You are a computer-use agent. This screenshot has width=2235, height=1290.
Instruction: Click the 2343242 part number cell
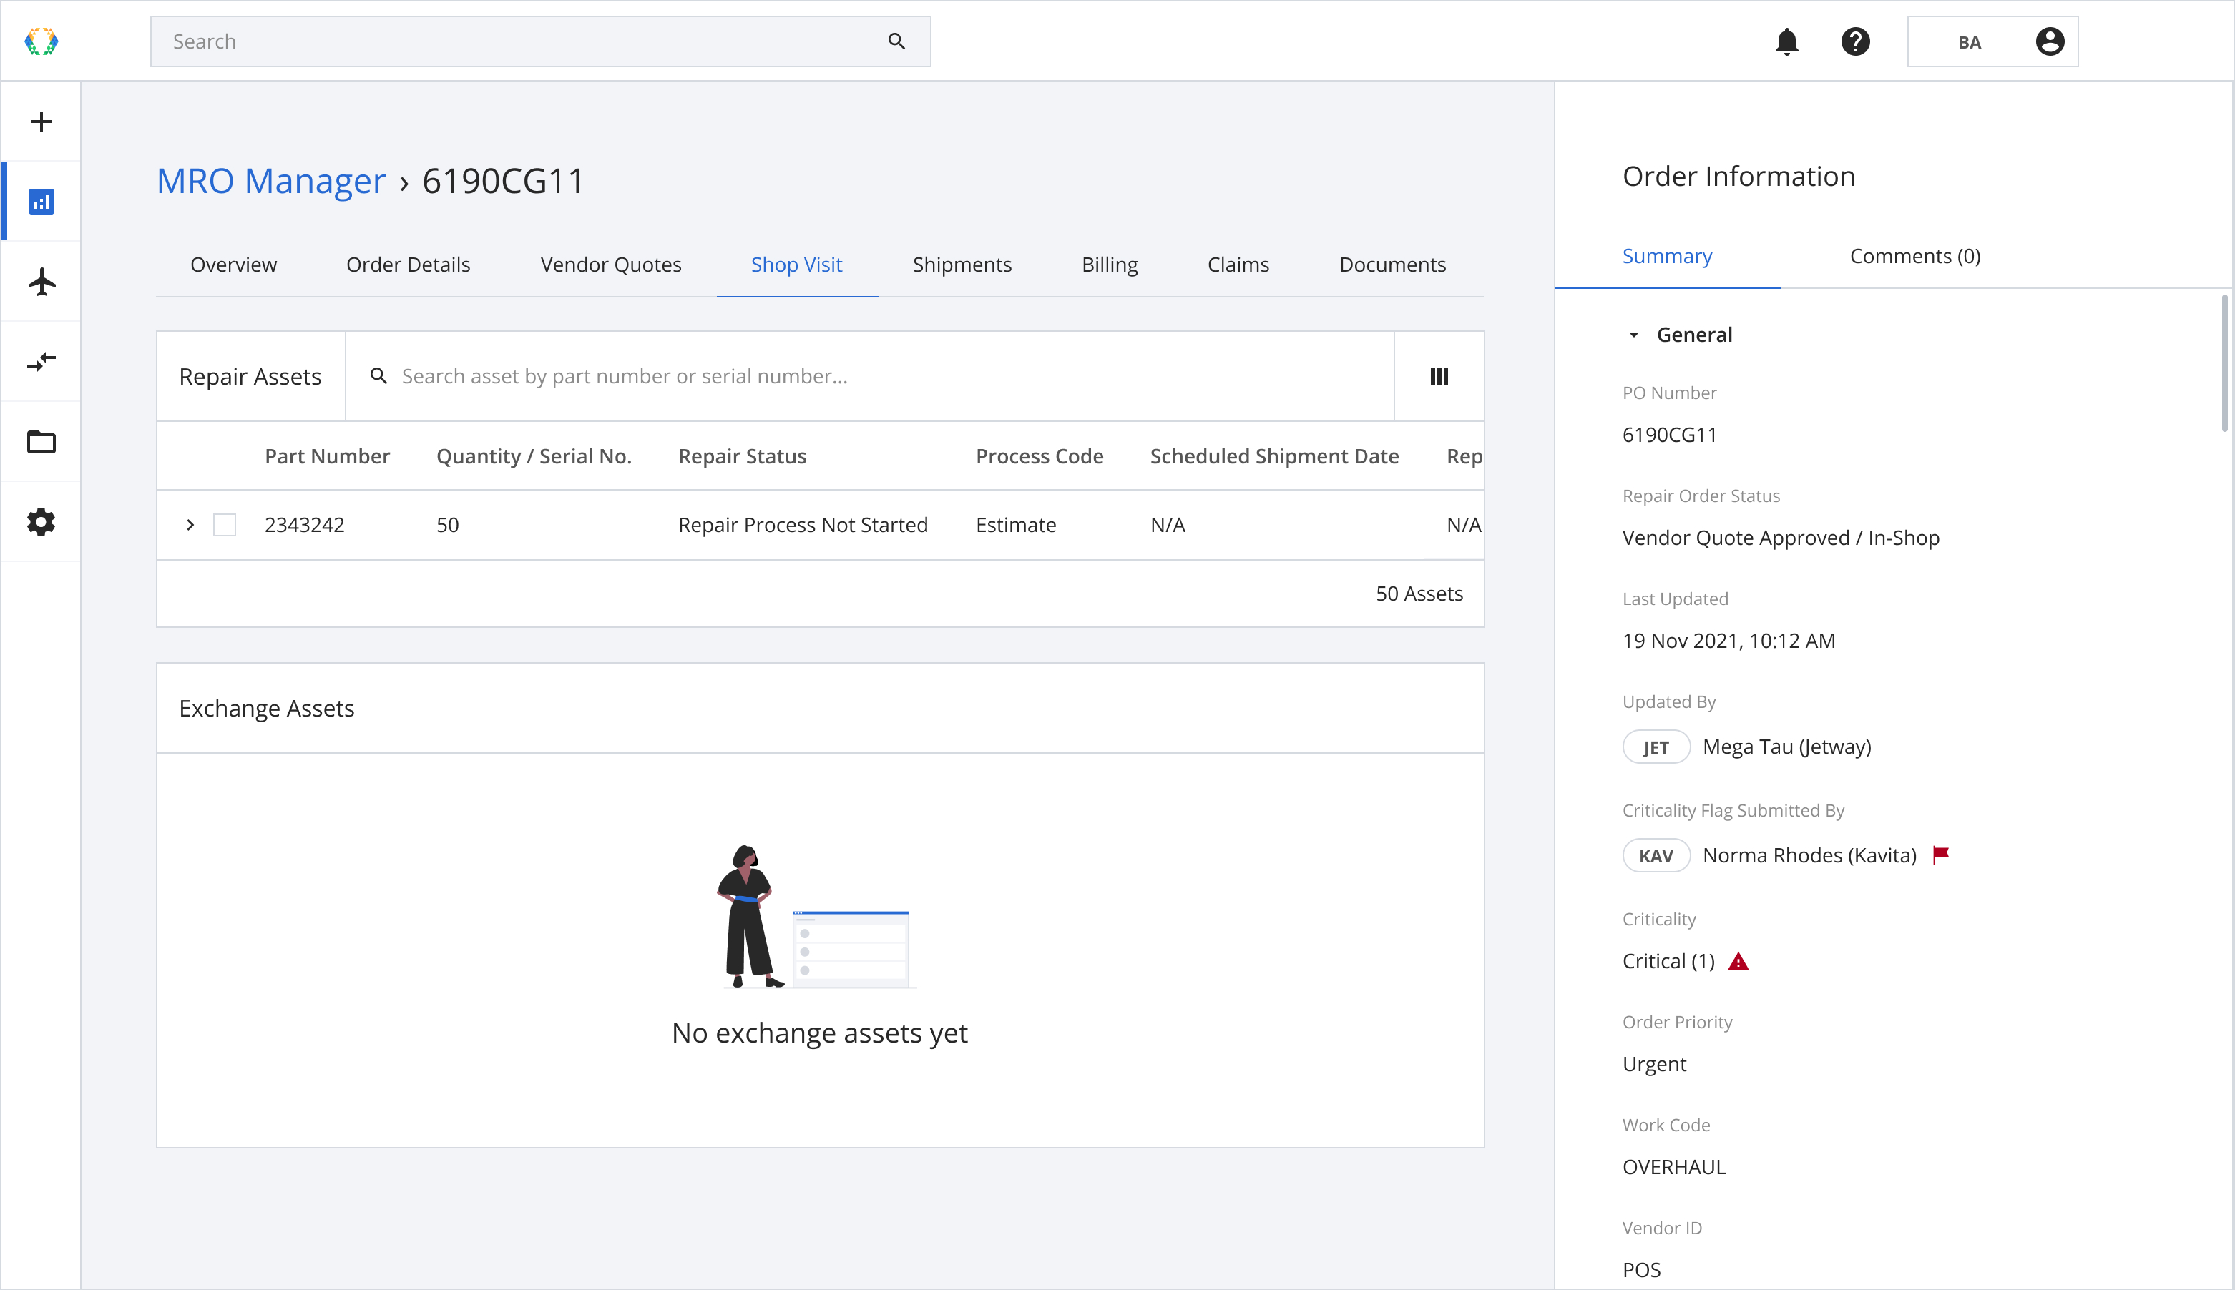tap(304, 526)
